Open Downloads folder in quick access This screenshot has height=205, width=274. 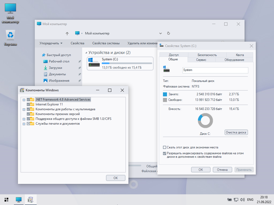point(55,68)
